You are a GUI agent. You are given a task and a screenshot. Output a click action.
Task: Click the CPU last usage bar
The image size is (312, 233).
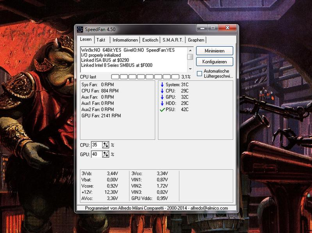(145, 77)
